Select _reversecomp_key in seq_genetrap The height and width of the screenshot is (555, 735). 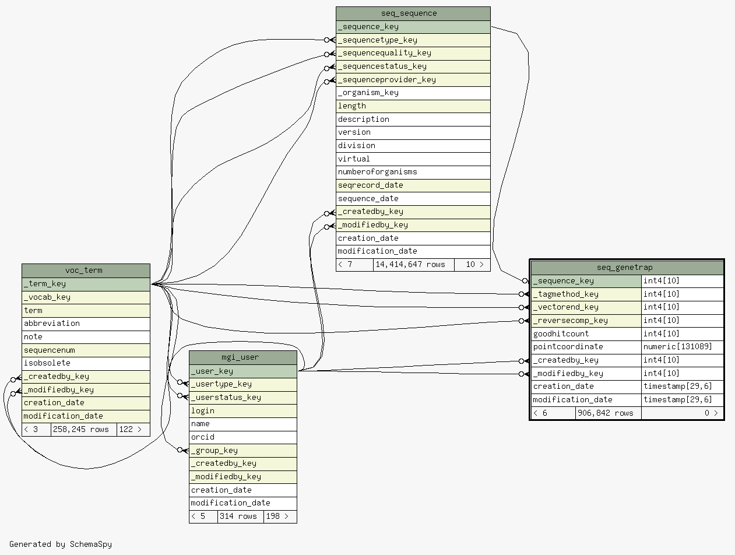(586, 321)
